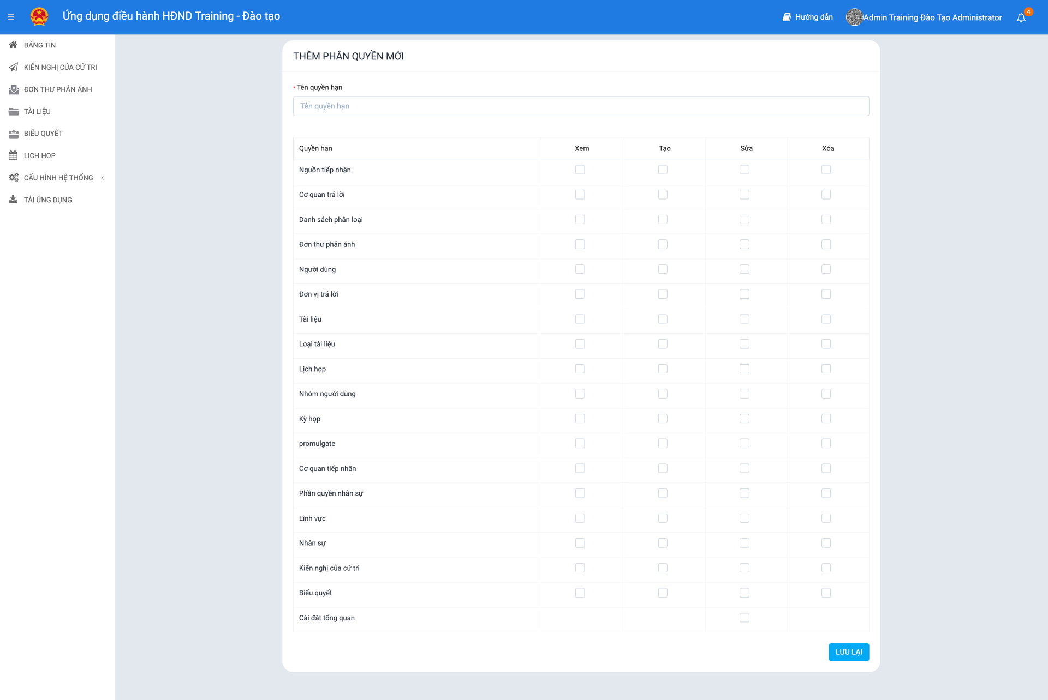Click the hamburger menu icon
This screenshot has height=700, width=1048.
[x=11, y=17]
